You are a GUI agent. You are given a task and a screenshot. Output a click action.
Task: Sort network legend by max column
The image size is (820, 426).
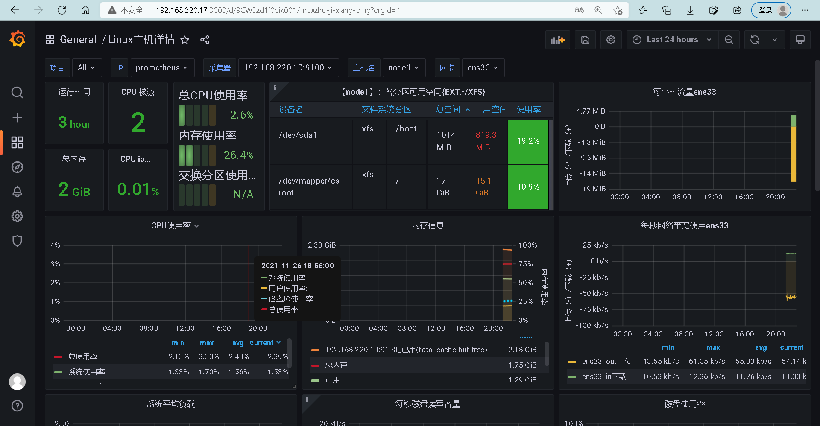coord(713,347)
